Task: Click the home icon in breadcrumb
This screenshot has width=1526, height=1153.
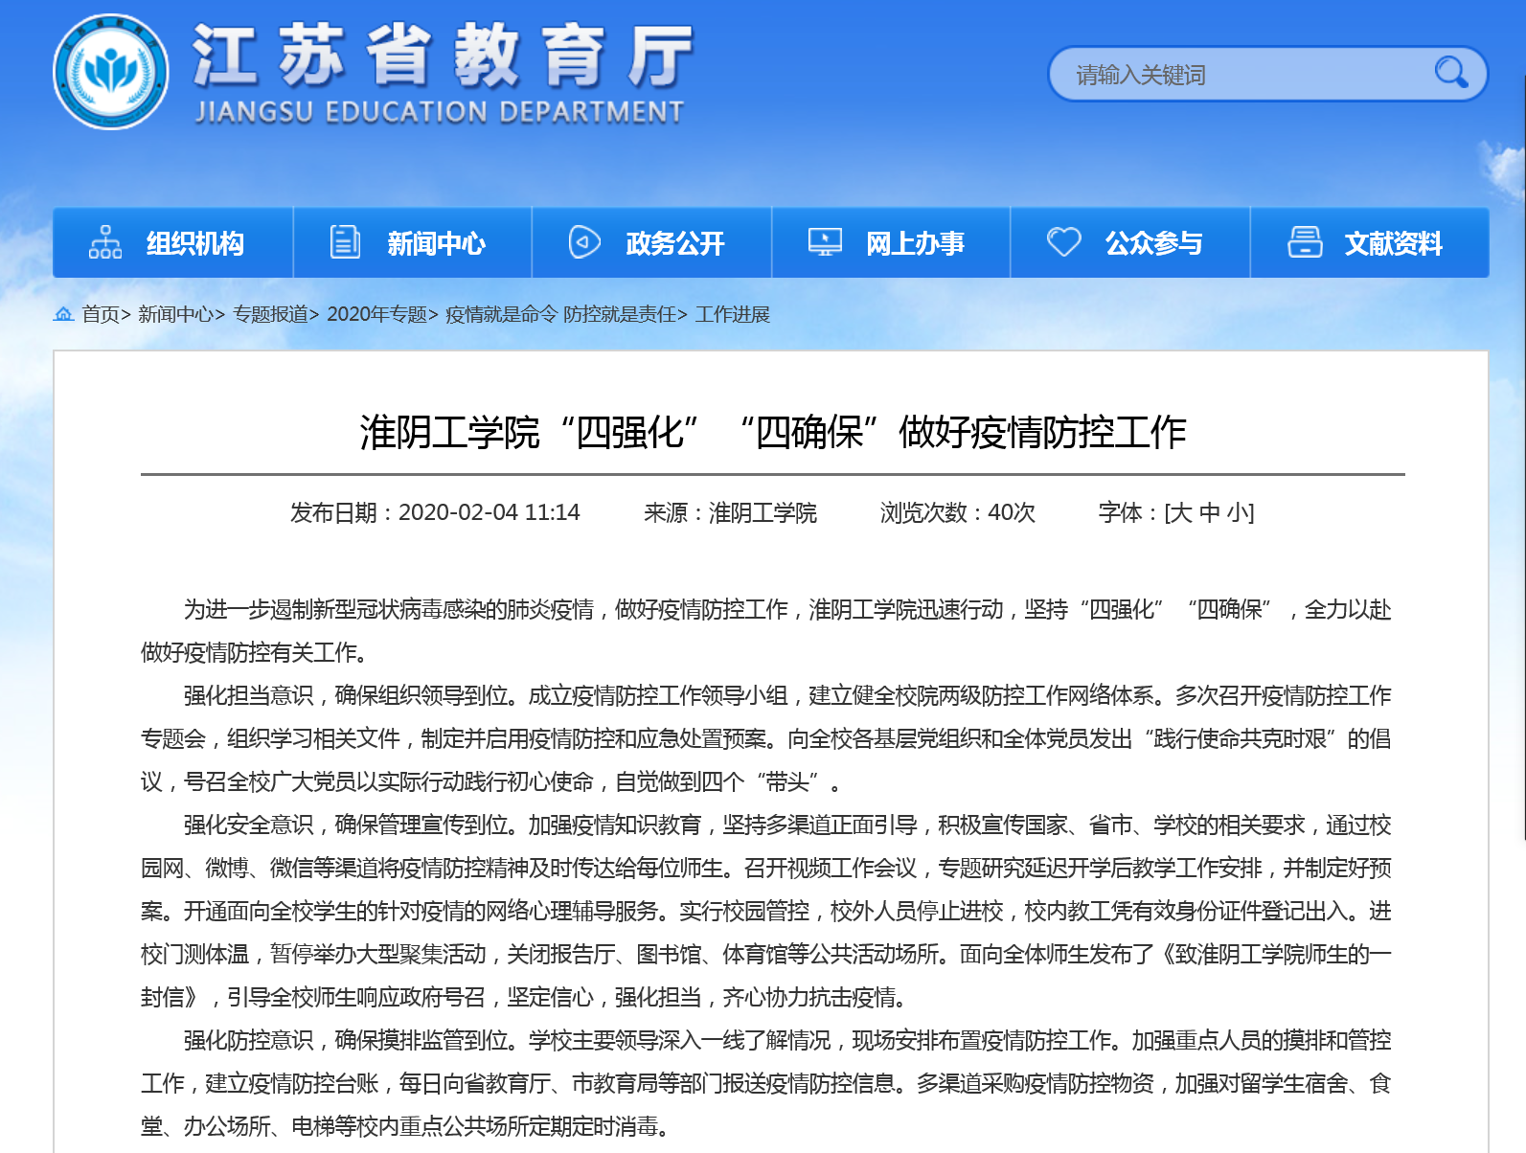Action: (x=64, y=314)
